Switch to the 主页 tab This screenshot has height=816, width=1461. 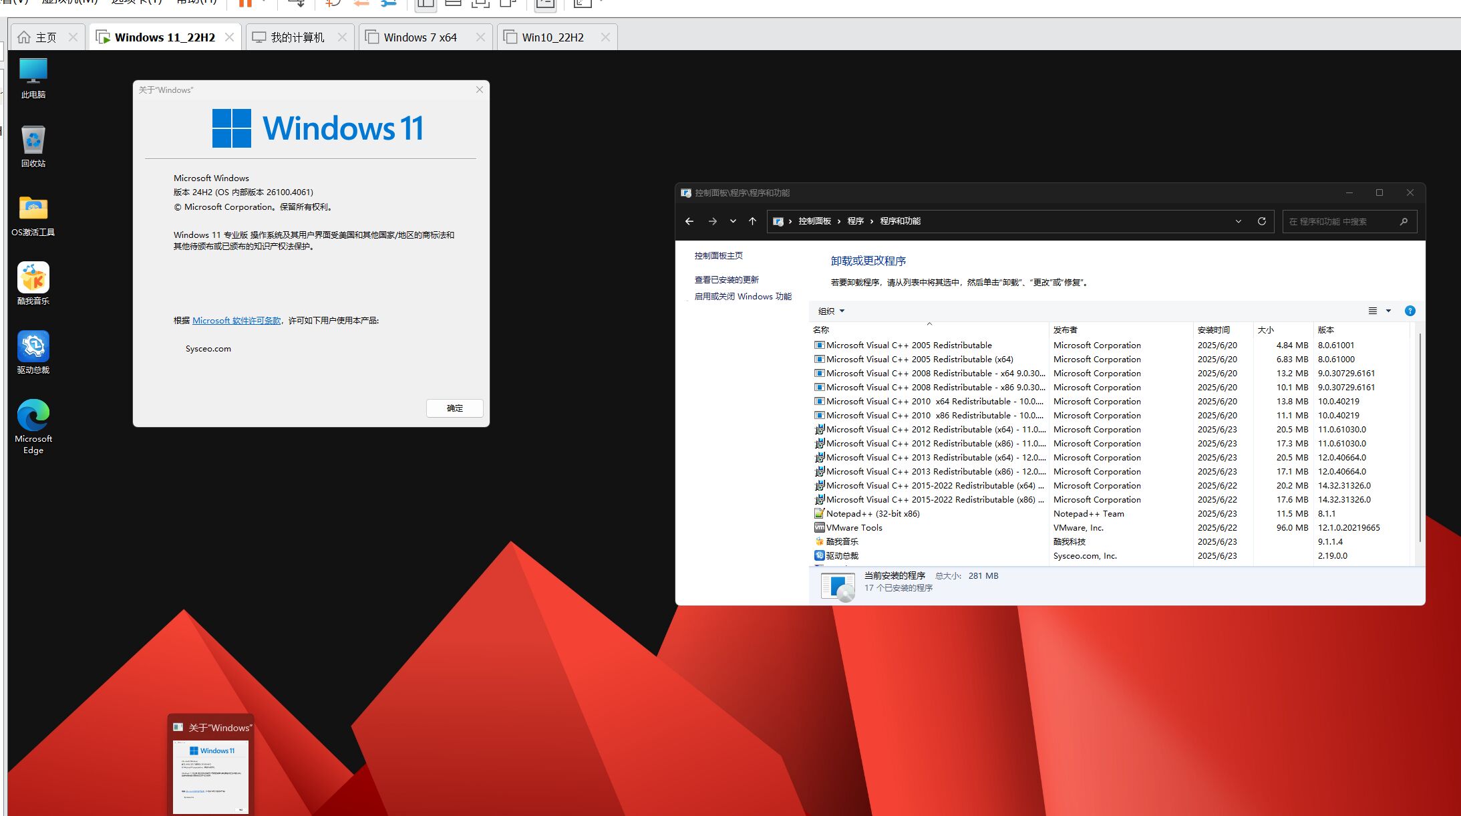45,37
